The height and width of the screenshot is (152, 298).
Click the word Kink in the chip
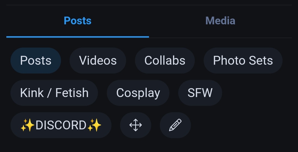point(32,93)
